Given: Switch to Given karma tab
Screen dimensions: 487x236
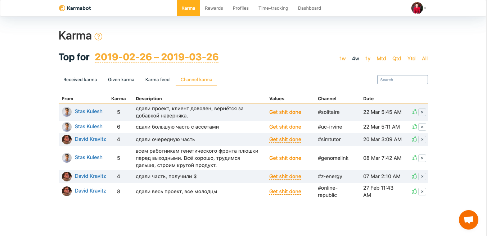Looking at the screenshot, I should click(121, 80).
